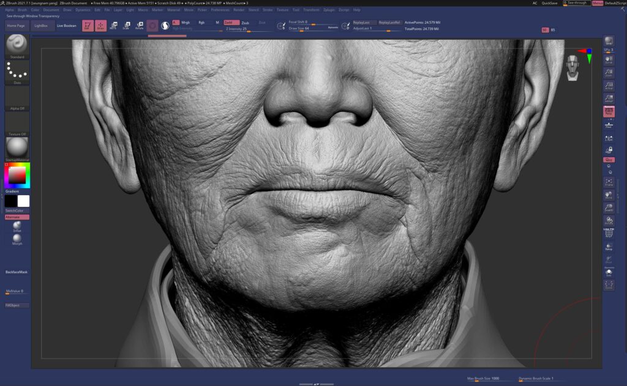Screen dimensions: 627x386
Task: Click the Line Fill PolyF icon
Action: click(x=609, y=232)
